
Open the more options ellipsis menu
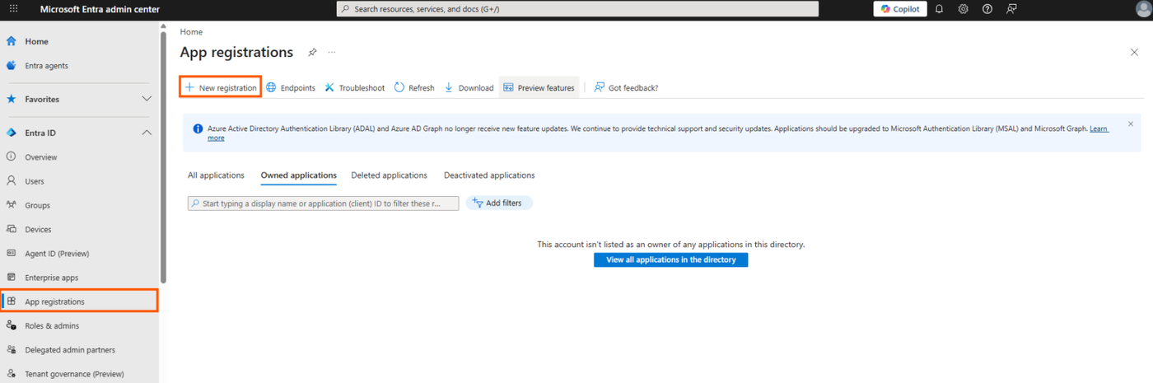[x=332, y=53]
